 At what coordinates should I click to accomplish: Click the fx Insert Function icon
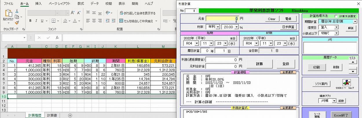(x=57, y=38)
